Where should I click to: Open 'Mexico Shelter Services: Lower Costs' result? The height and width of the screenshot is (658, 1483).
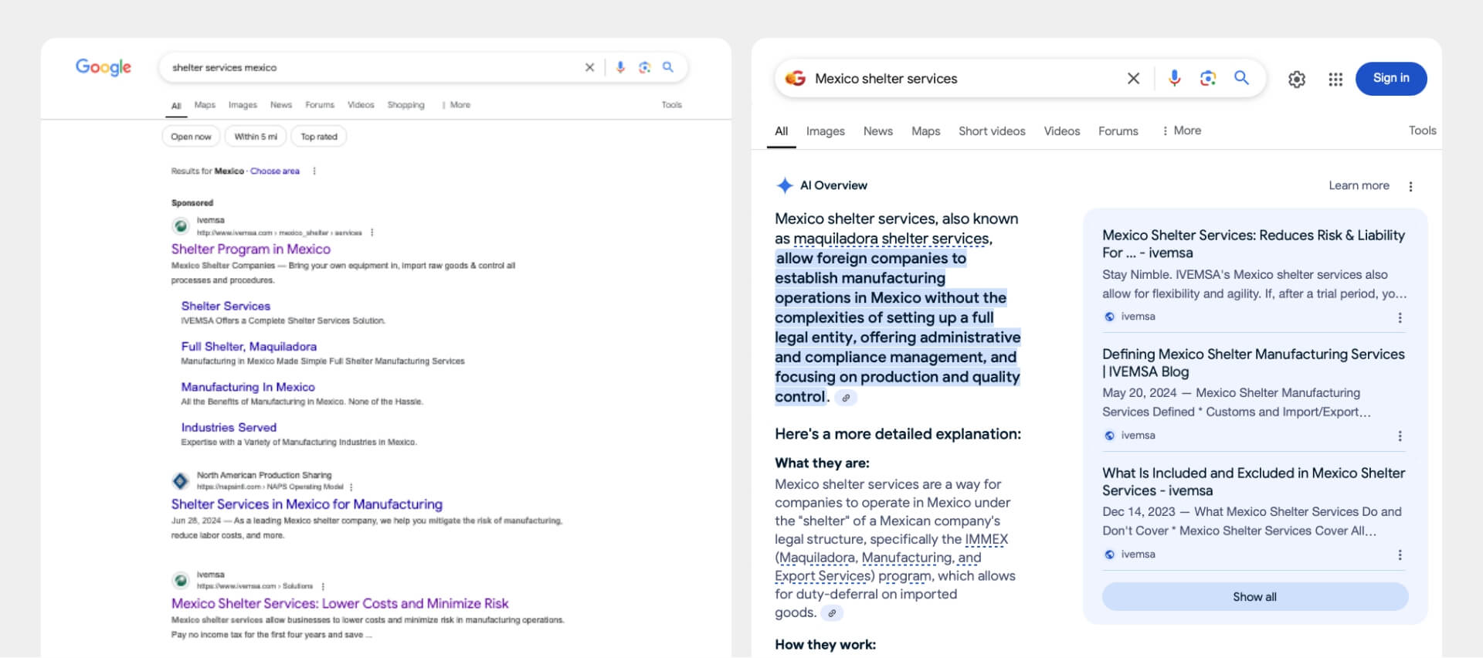tap(340, 603)
